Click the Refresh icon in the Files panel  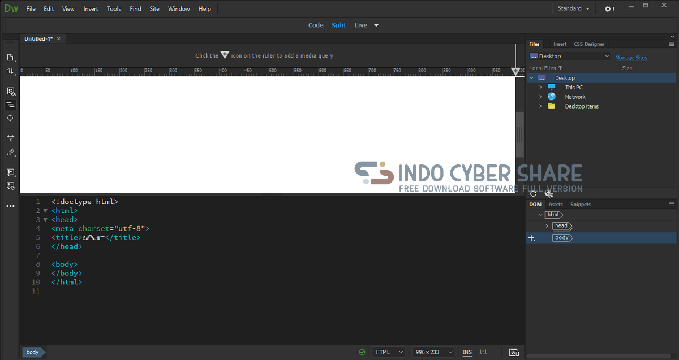[x=533, y=193]
